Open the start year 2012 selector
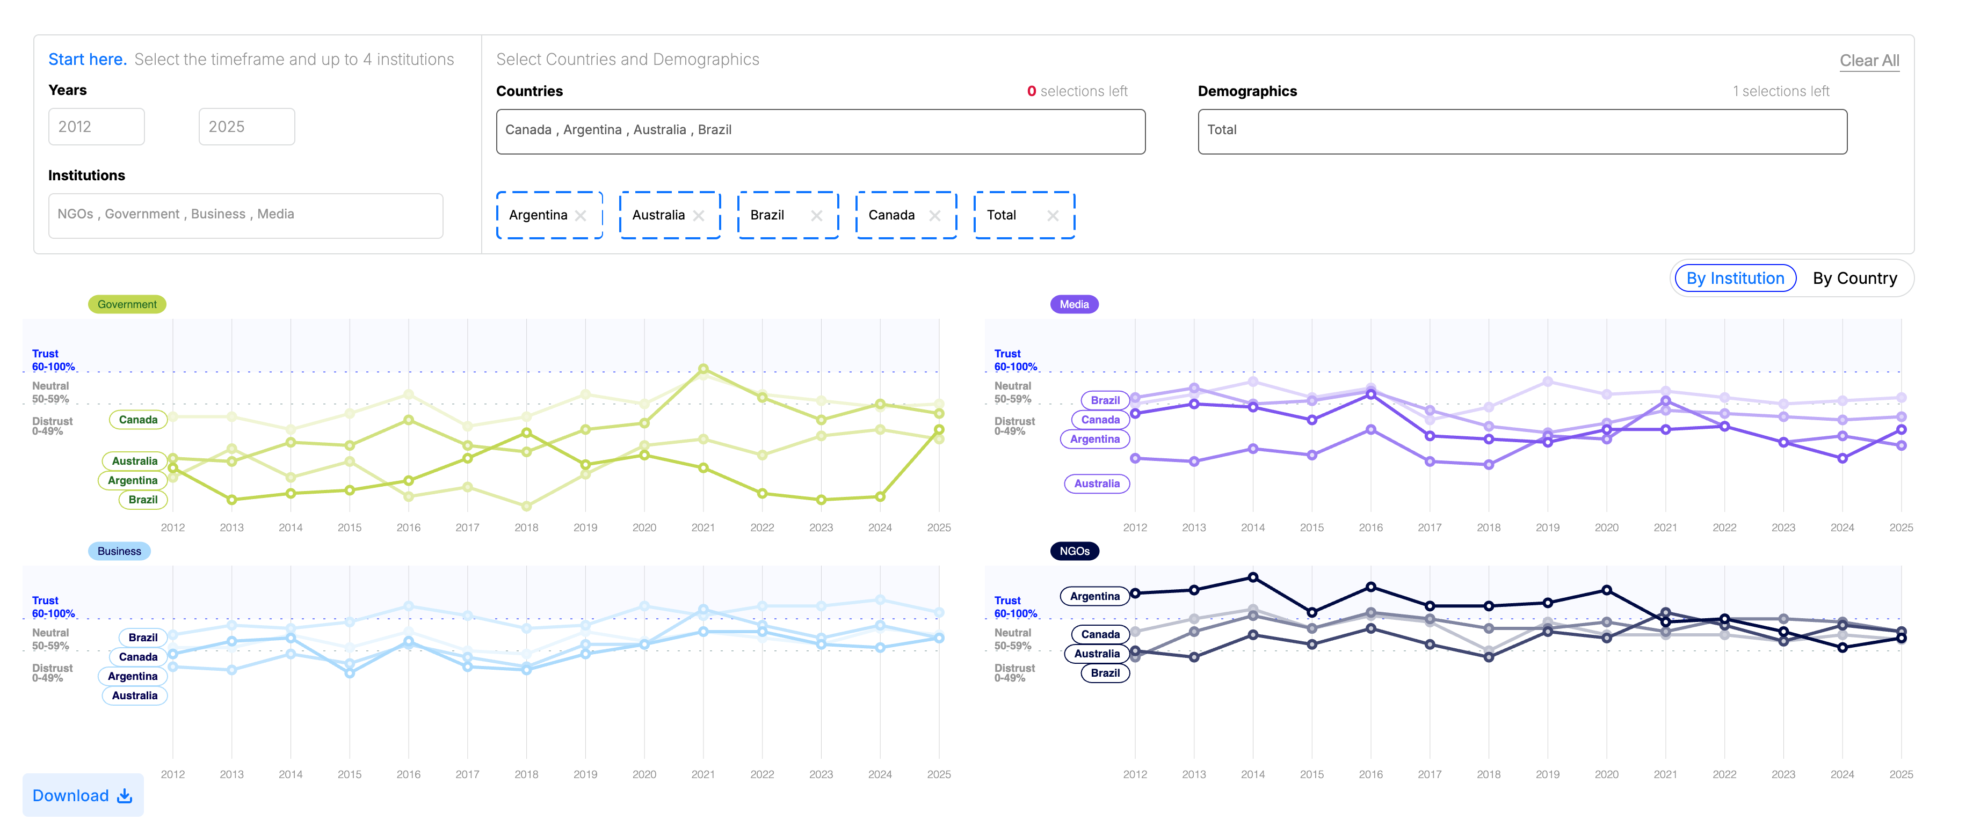The image size is (1973, 835). pos(97,127)
